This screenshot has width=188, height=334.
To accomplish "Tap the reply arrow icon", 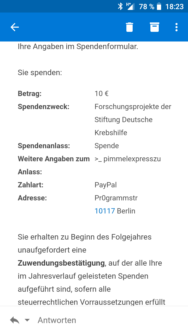I will 15,320.
